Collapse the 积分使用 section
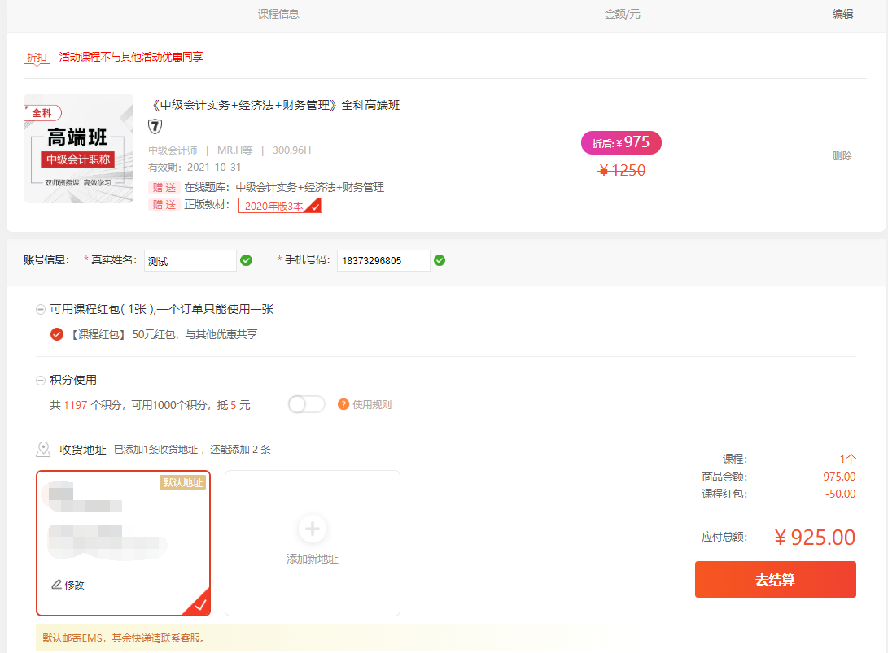888x653 pixels. [x=41, y=380]
